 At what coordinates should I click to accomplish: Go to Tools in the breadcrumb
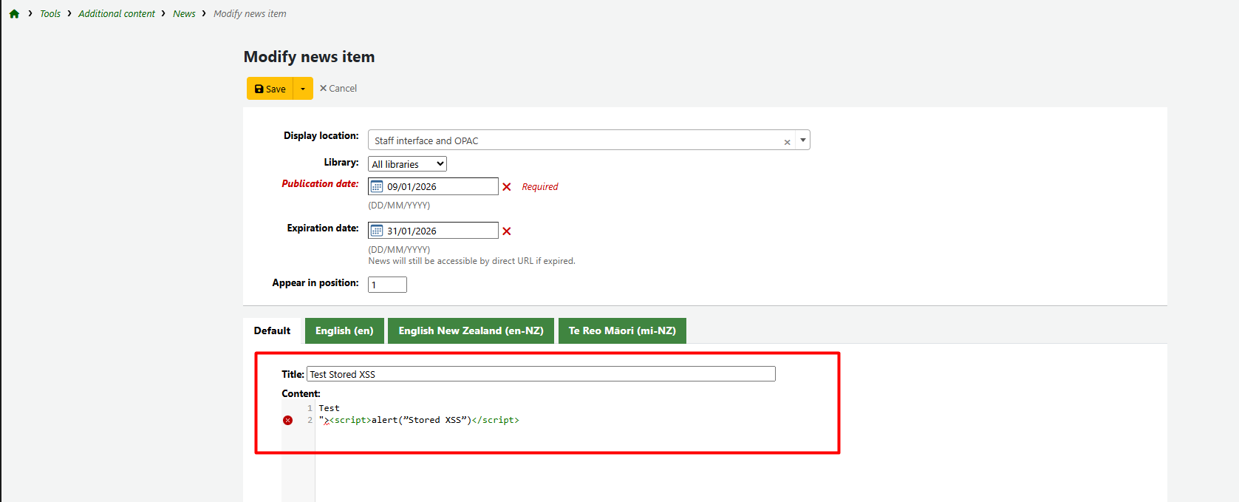pyautogui.click(x=50, y=14)
